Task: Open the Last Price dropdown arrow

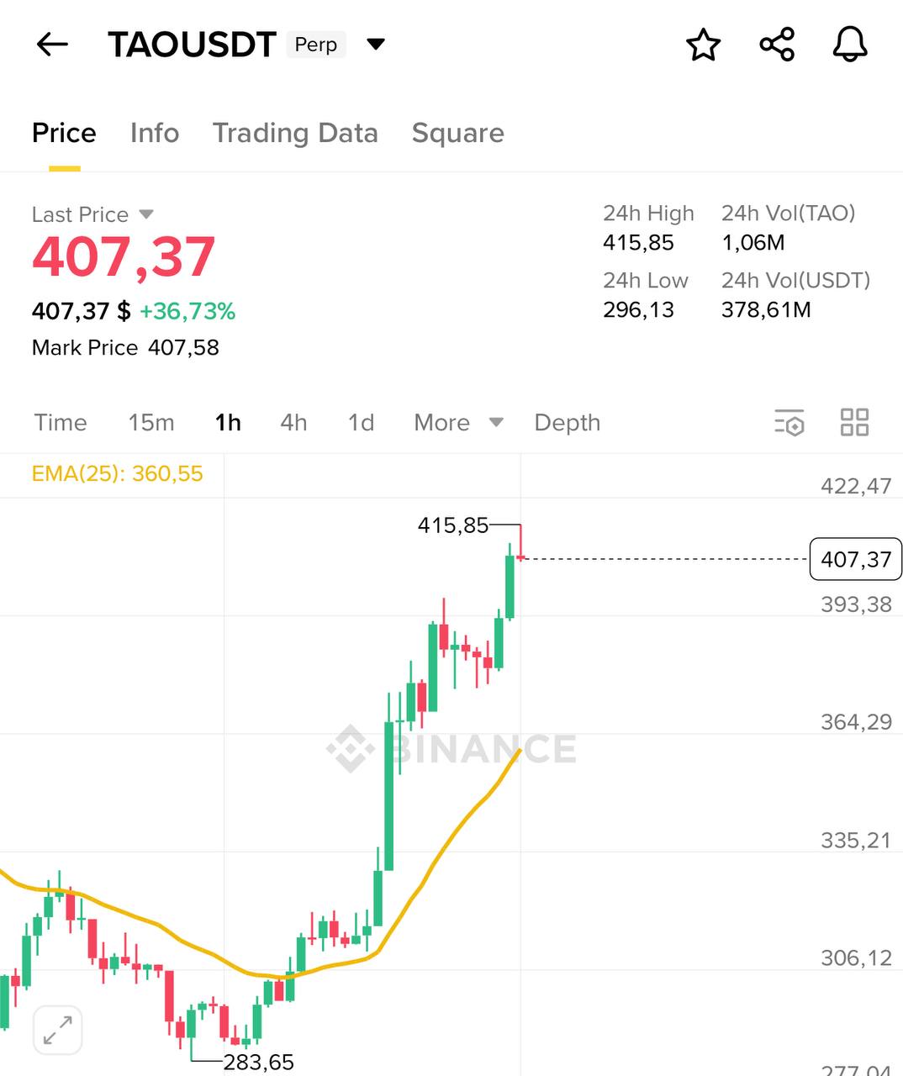Action: point(146,214)
